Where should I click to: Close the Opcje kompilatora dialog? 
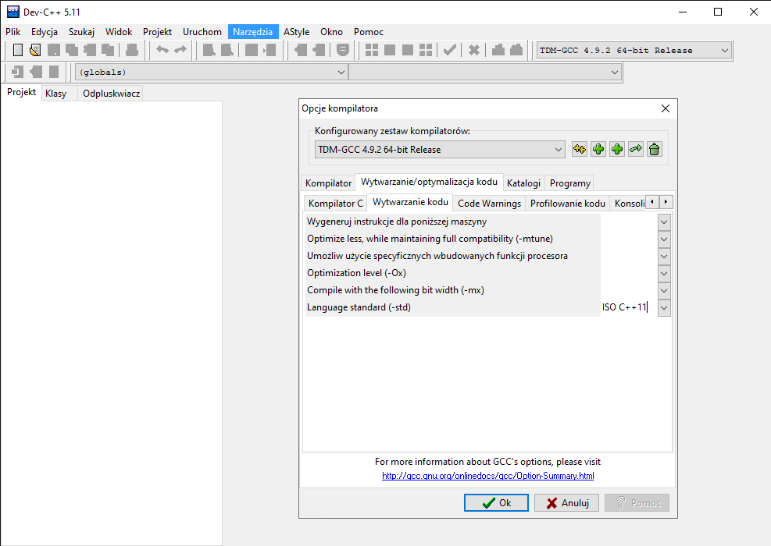(x=666, y=108)
